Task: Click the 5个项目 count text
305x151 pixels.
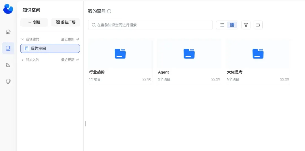Action: 233,79
